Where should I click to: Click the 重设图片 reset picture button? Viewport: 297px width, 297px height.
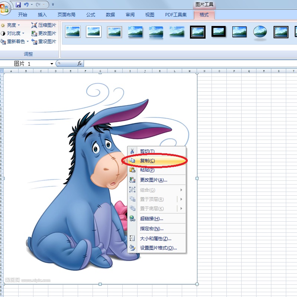[x=43, y=42]
